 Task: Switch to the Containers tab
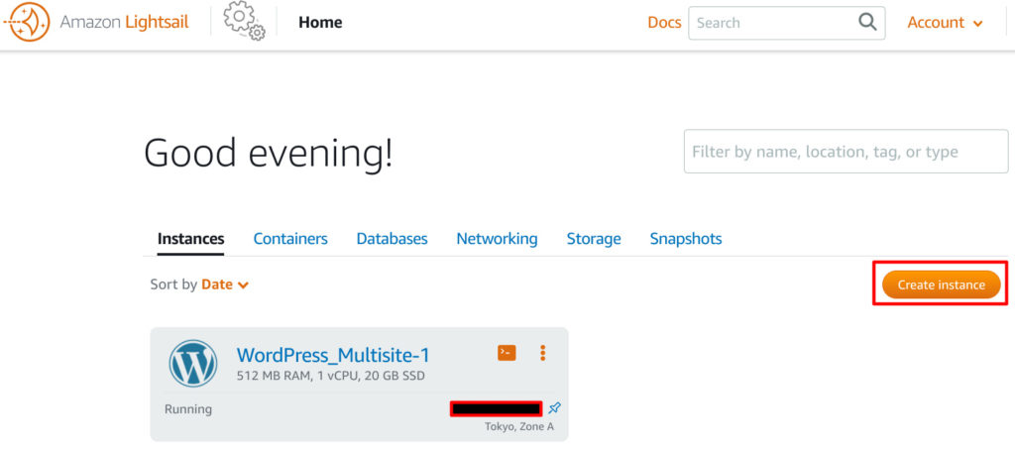(290, 238)
